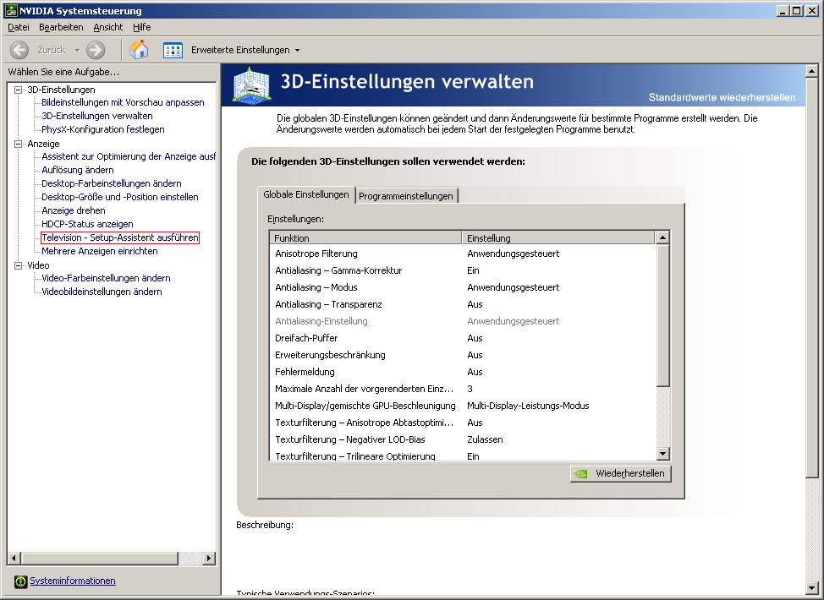Click the Funktion column header
This screenshot has width=824, height=600.
(x=365, y=237)
